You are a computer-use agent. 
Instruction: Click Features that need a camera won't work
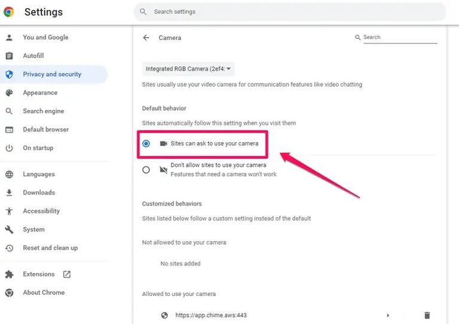(224, 175)
